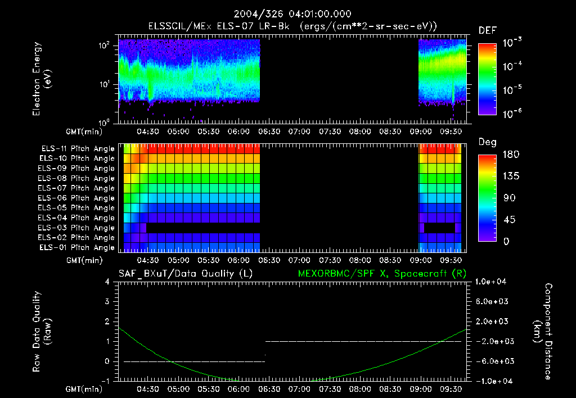Click the 09:30 tick label under the spectrogram
The height and width of the screenshot is (398, 576).
[451, 132]
